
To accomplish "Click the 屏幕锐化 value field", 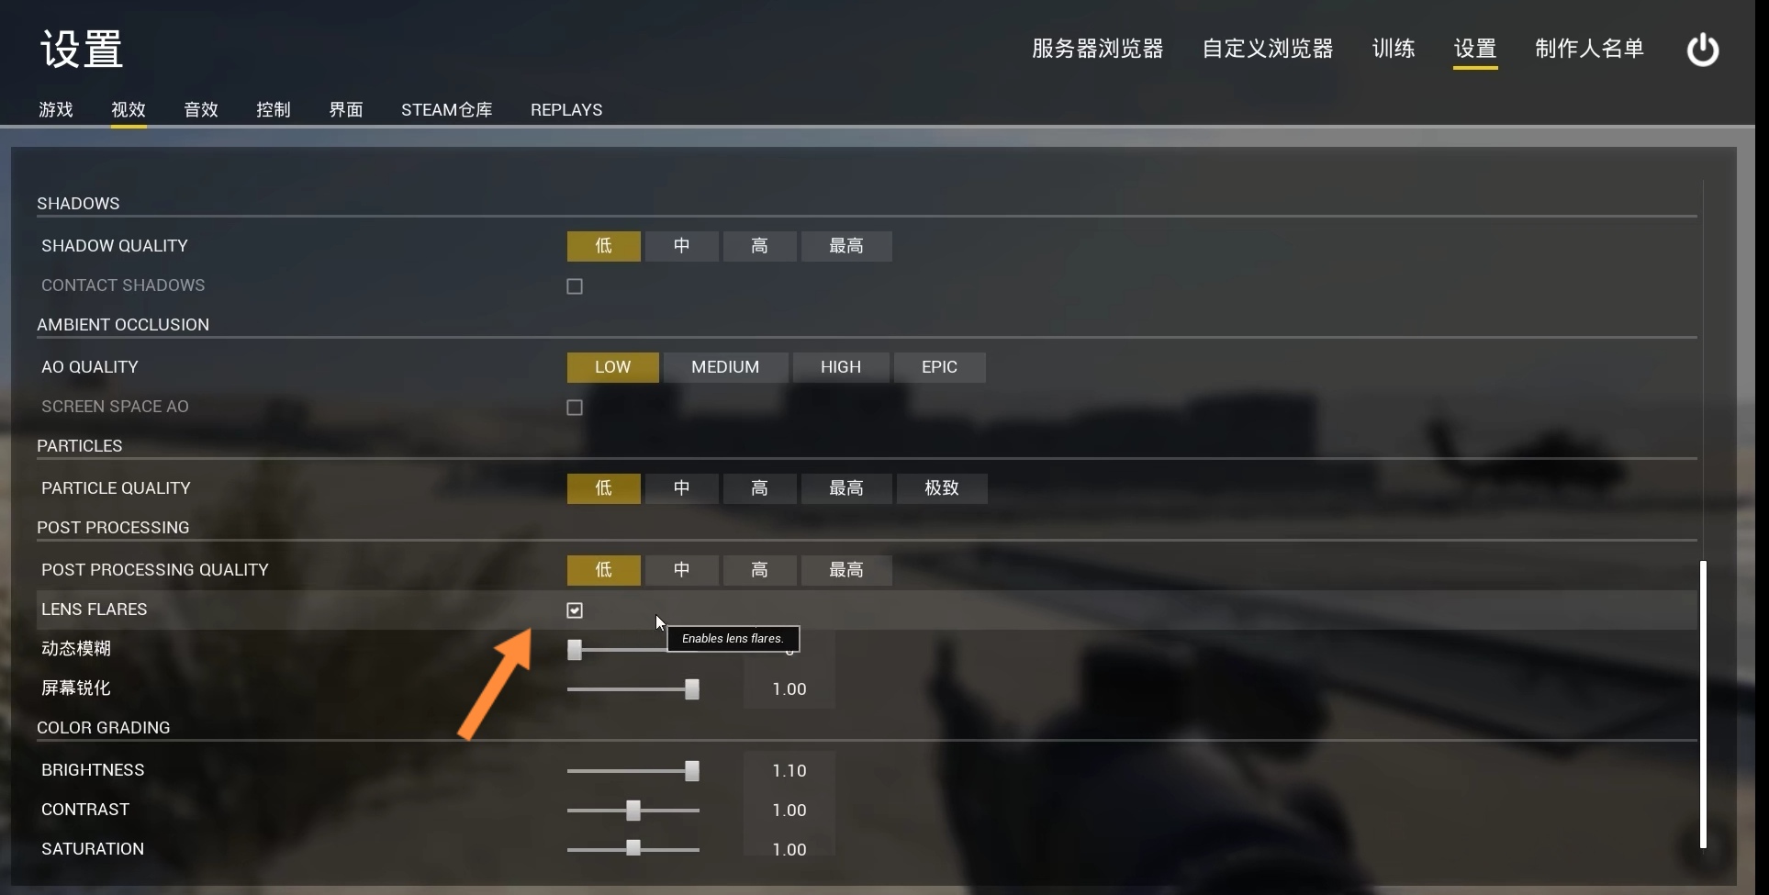I will (789, 689).
